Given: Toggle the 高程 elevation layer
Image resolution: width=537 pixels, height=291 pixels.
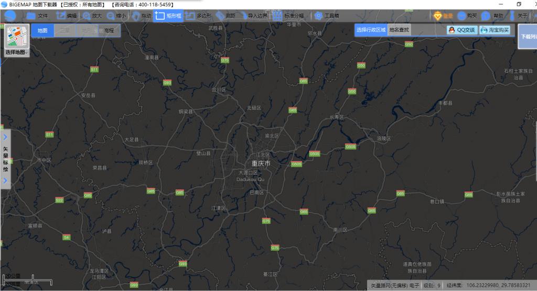Looking at the screenshot, I should [109, 30].
